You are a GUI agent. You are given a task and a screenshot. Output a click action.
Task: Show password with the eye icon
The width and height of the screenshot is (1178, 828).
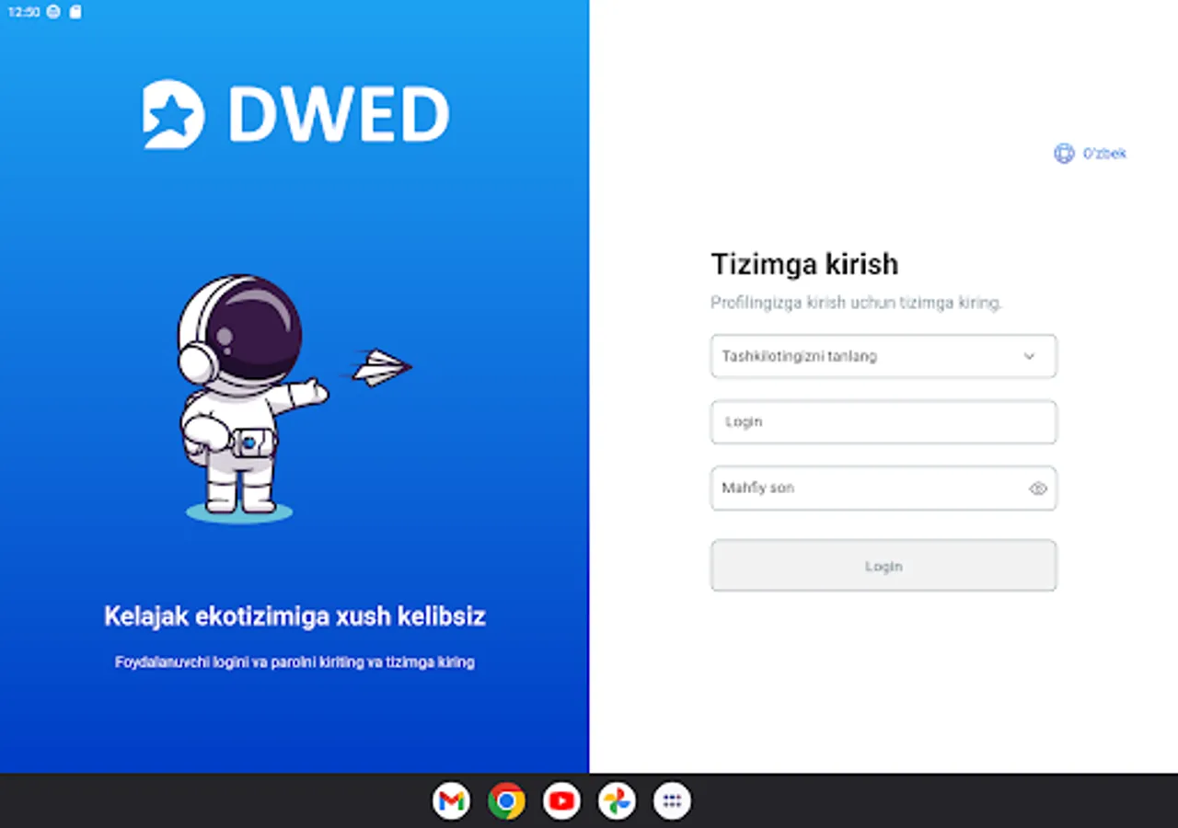coord(1038,489)
